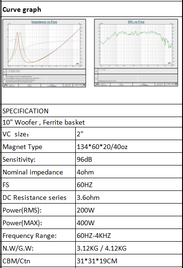Click the Power(RMS) 200W cell
Screen dimensions: 183x268
pyautogui.click(x=129, y=210)
